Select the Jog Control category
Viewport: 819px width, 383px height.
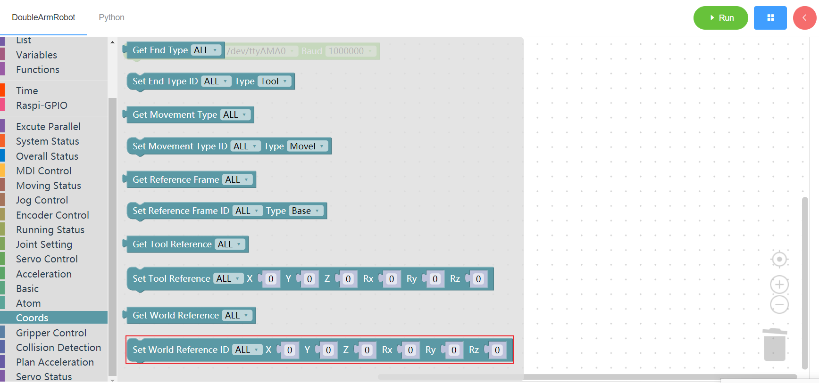click(x=54, y=200)
